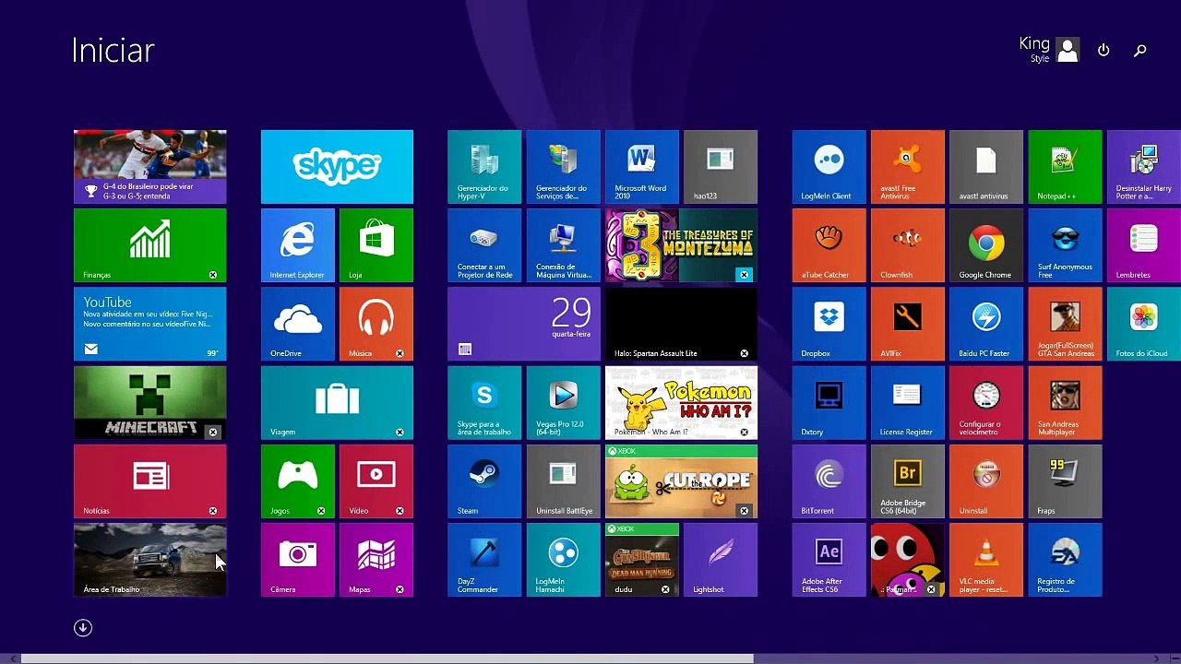1181x664 pixels.
Task: Launch Skype para a área de trabalho
Action: 484,403
